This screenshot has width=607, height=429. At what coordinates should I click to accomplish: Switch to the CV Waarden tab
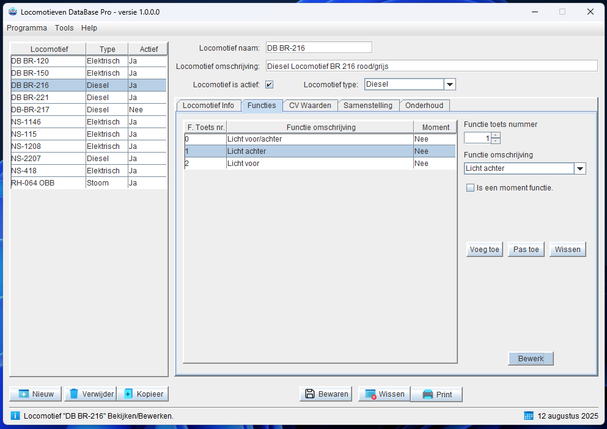click(x=310, y=106)
